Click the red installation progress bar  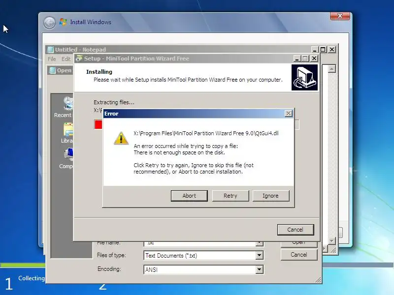click(x=98, y=124)
